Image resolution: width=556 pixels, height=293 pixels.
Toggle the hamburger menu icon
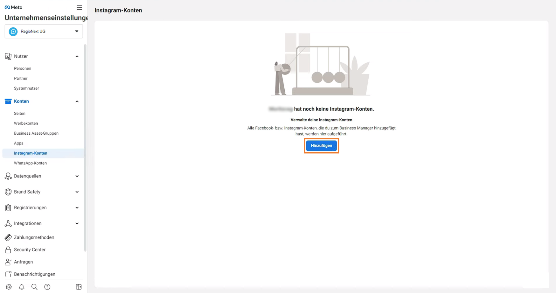pos(79,7)
